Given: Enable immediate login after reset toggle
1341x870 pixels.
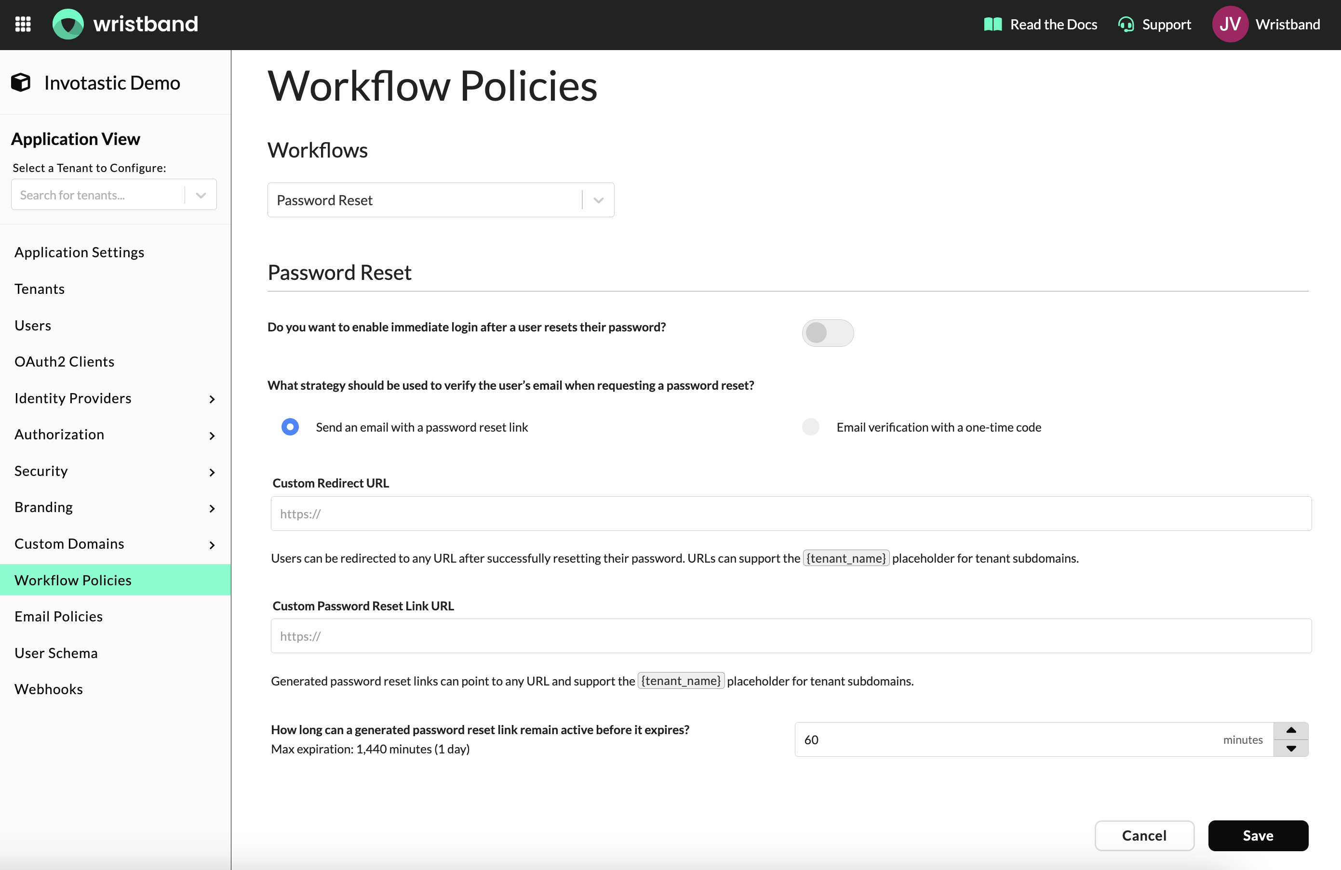Looking at the screenshot, I should point(827,333).
